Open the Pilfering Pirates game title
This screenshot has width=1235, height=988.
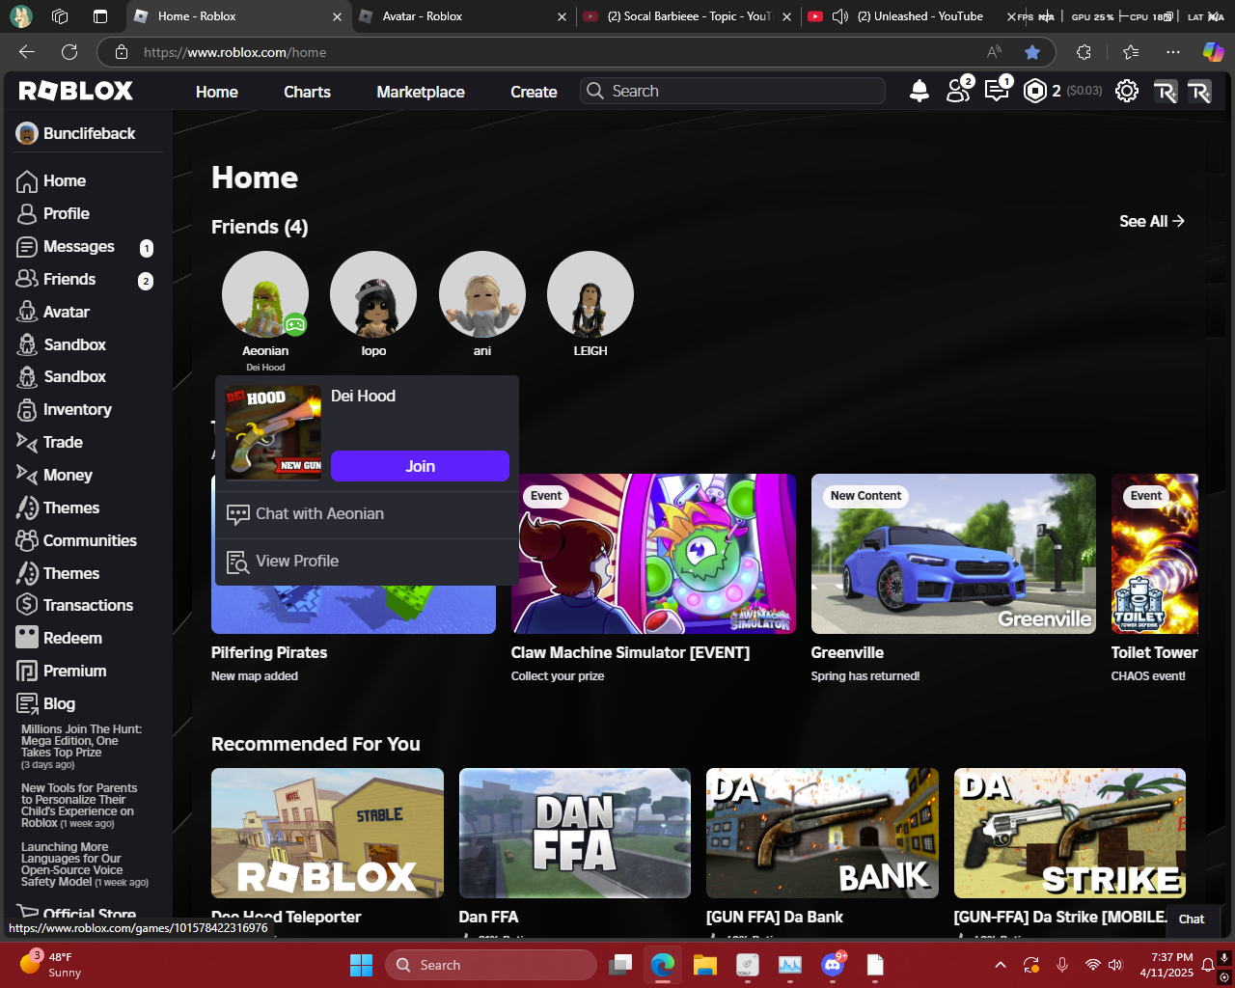pyautogui.click(x=269, y=653)
